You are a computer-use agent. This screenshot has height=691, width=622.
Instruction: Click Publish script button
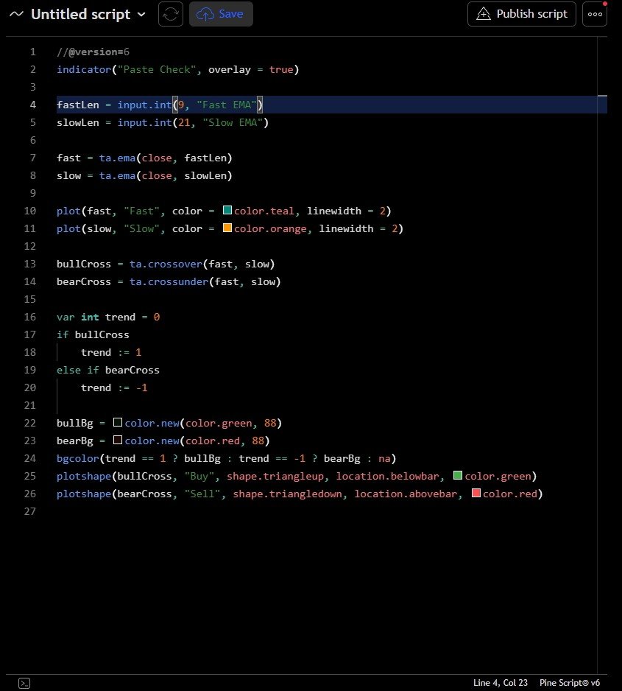click(522, 14)
